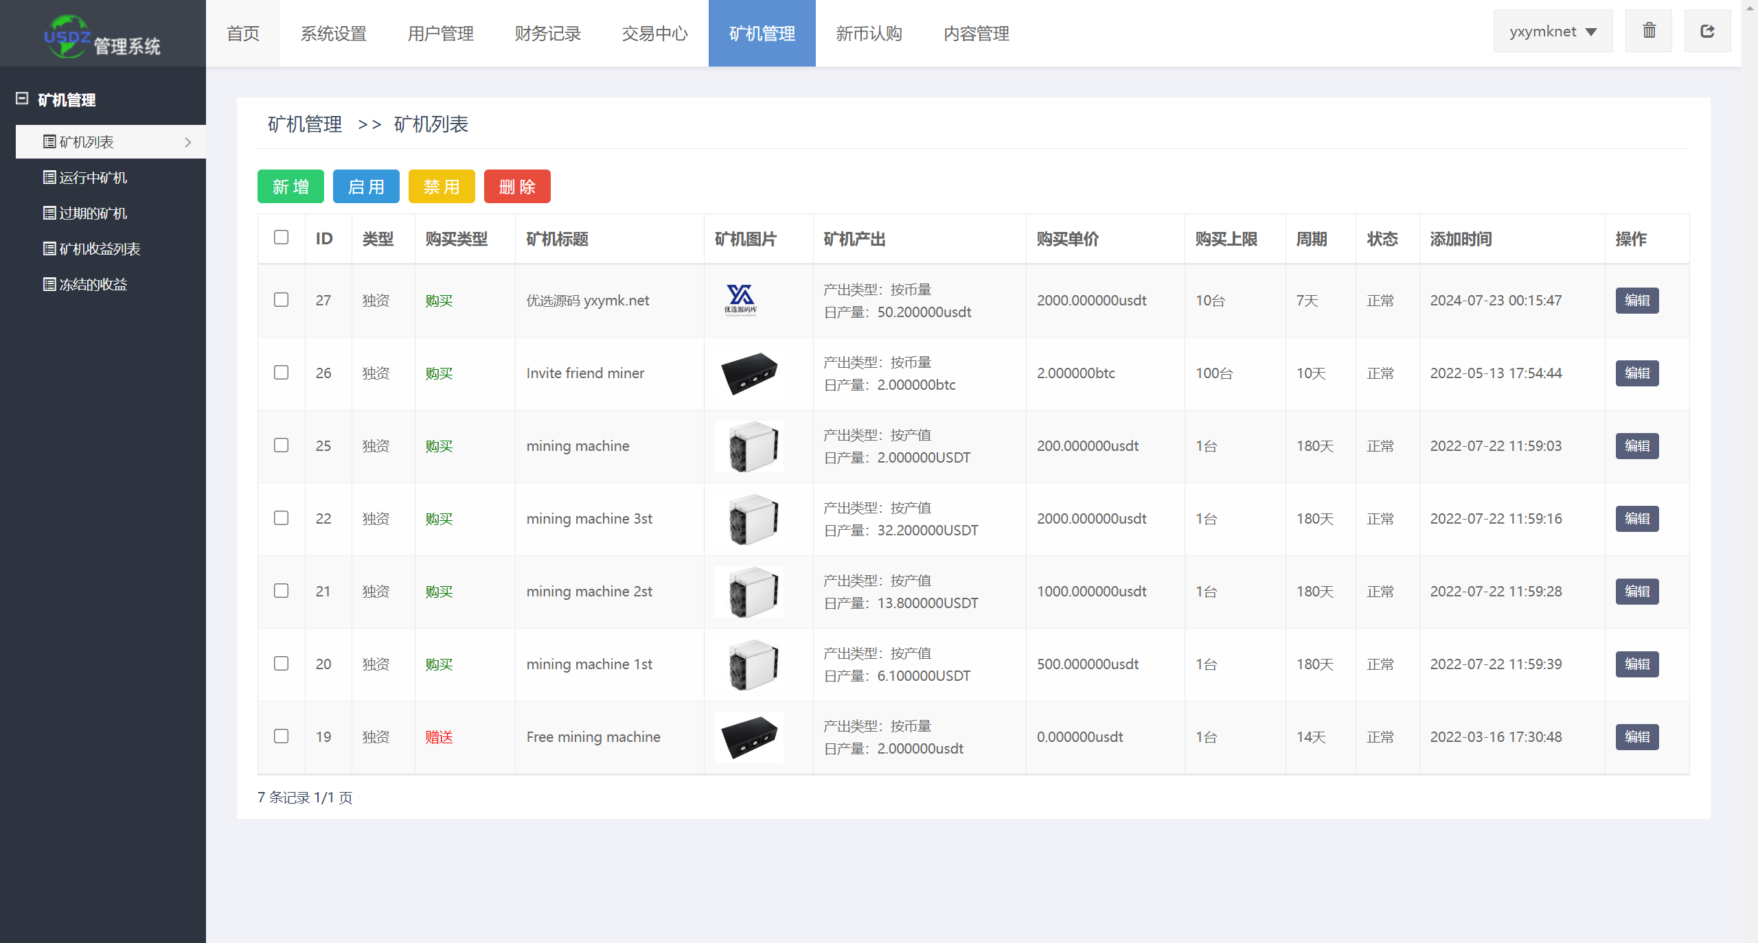Click the 赠送 label in row 19
The image size is (1758, 943).
439,737
